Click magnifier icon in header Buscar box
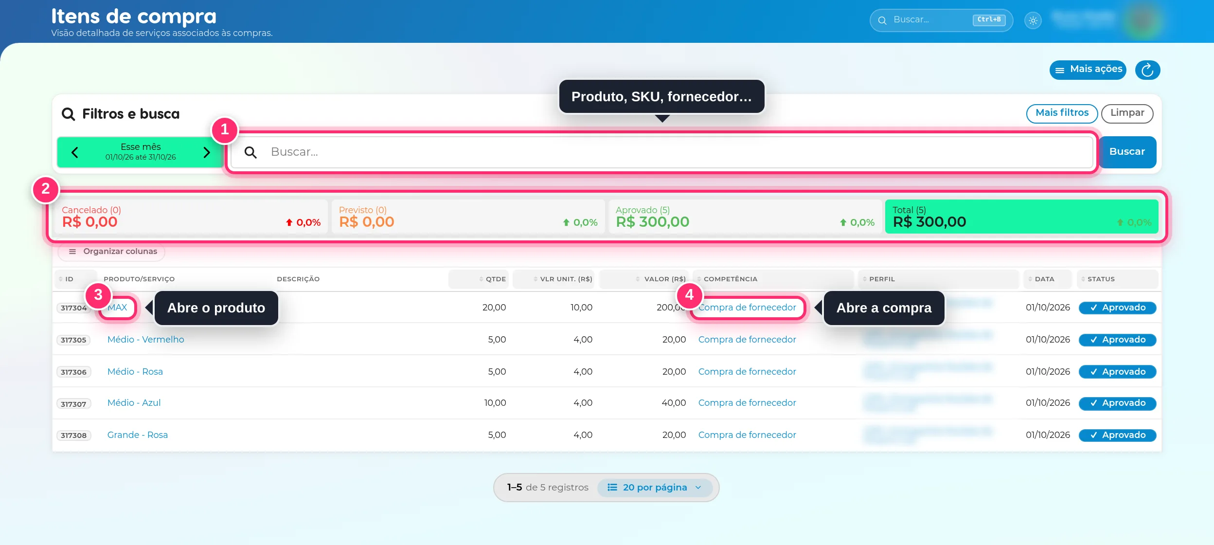The image size is (1214, 545). pos(882,20)
